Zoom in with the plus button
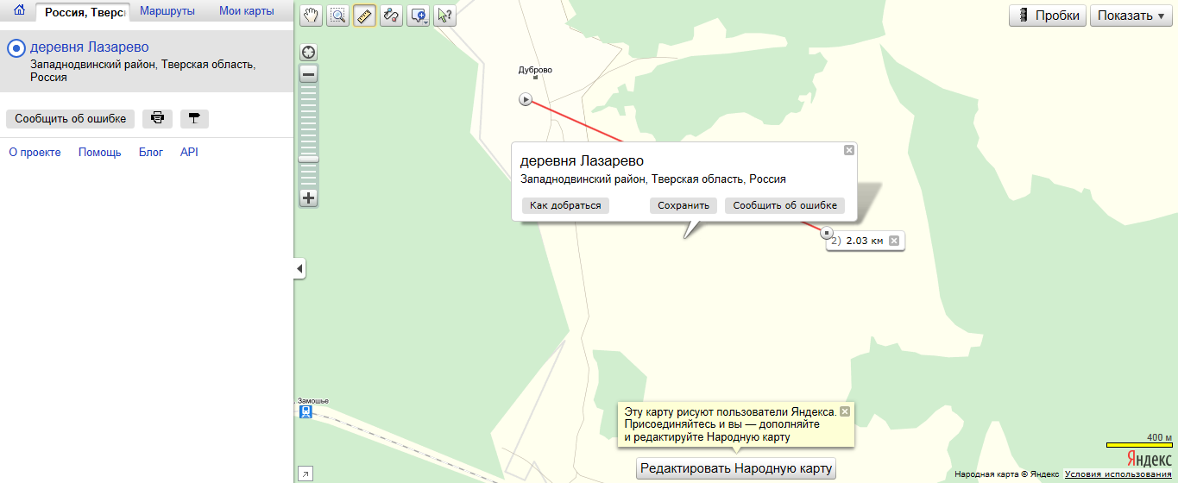Viewport: 1178px width, 483px height. pyautogui.click(x=309, y=198)
